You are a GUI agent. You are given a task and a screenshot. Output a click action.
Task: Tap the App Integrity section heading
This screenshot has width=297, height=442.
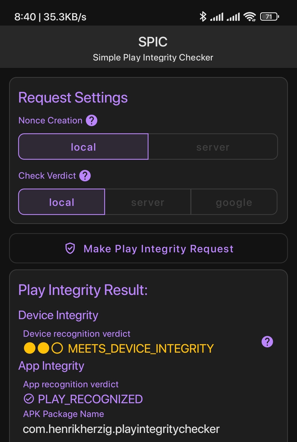(51, 366)
